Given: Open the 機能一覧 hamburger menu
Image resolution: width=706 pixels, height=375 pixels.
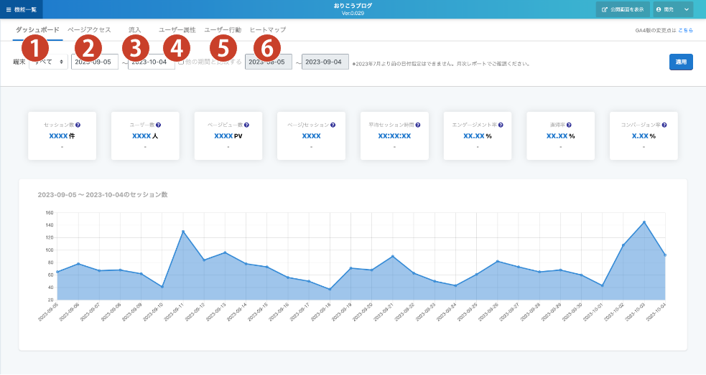Looking at the screenshot, I should click(22, 9).
